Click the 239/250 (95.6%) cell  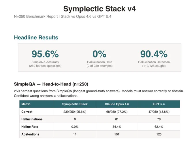75,112
